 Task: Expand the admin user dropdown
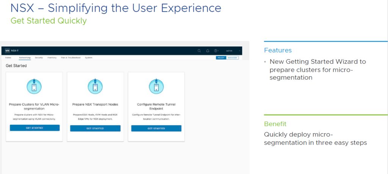(233, 51)
